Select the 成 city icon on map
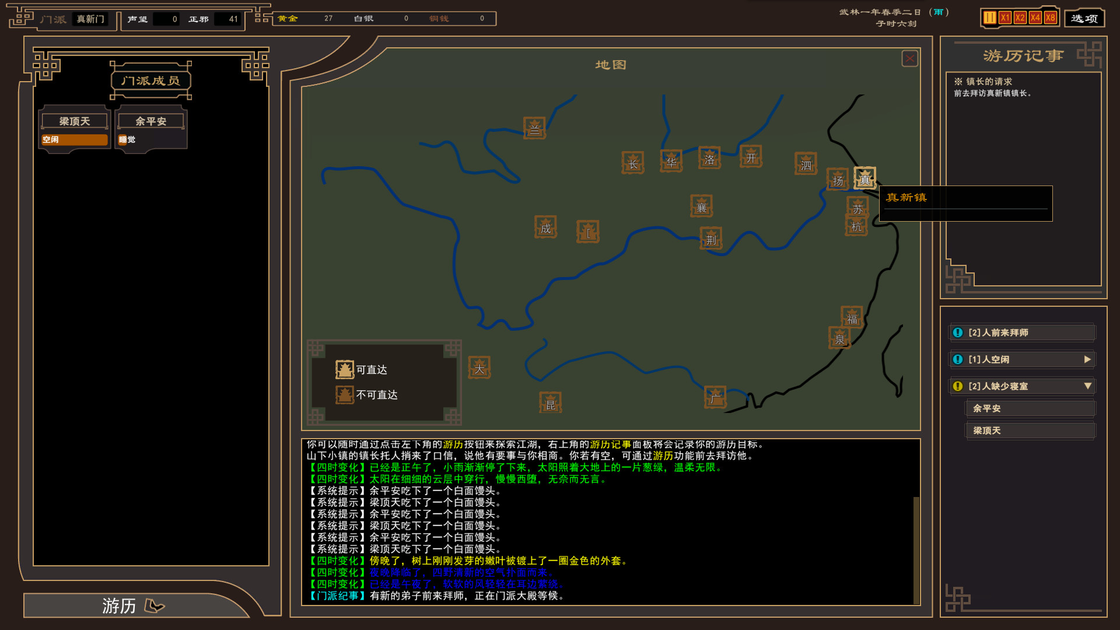 click(545, 228)
